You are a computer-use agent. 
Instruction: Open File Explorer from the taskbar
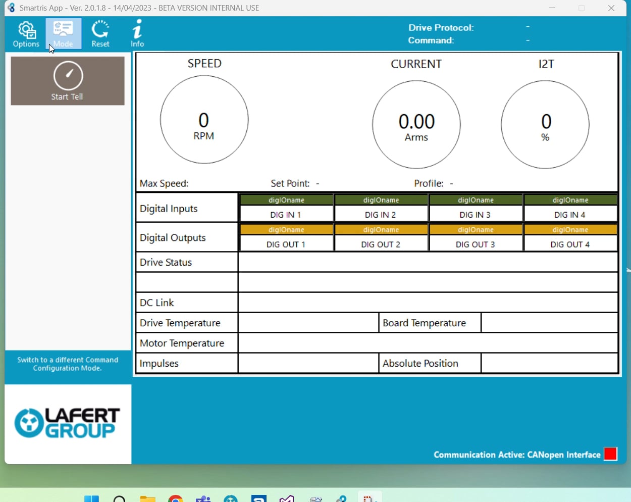click(147, 498)
